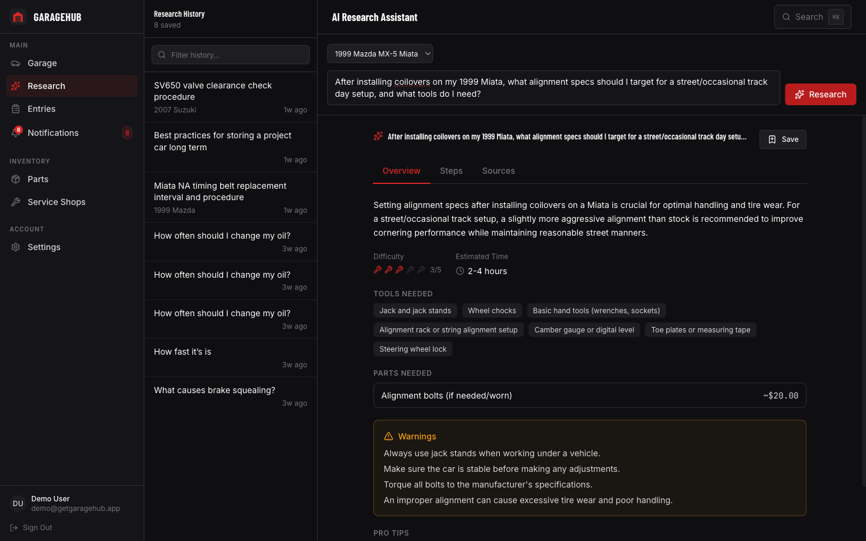Switch to the Steps tab
Viewport: 866px width, 541px height.
tap(451, 171)
